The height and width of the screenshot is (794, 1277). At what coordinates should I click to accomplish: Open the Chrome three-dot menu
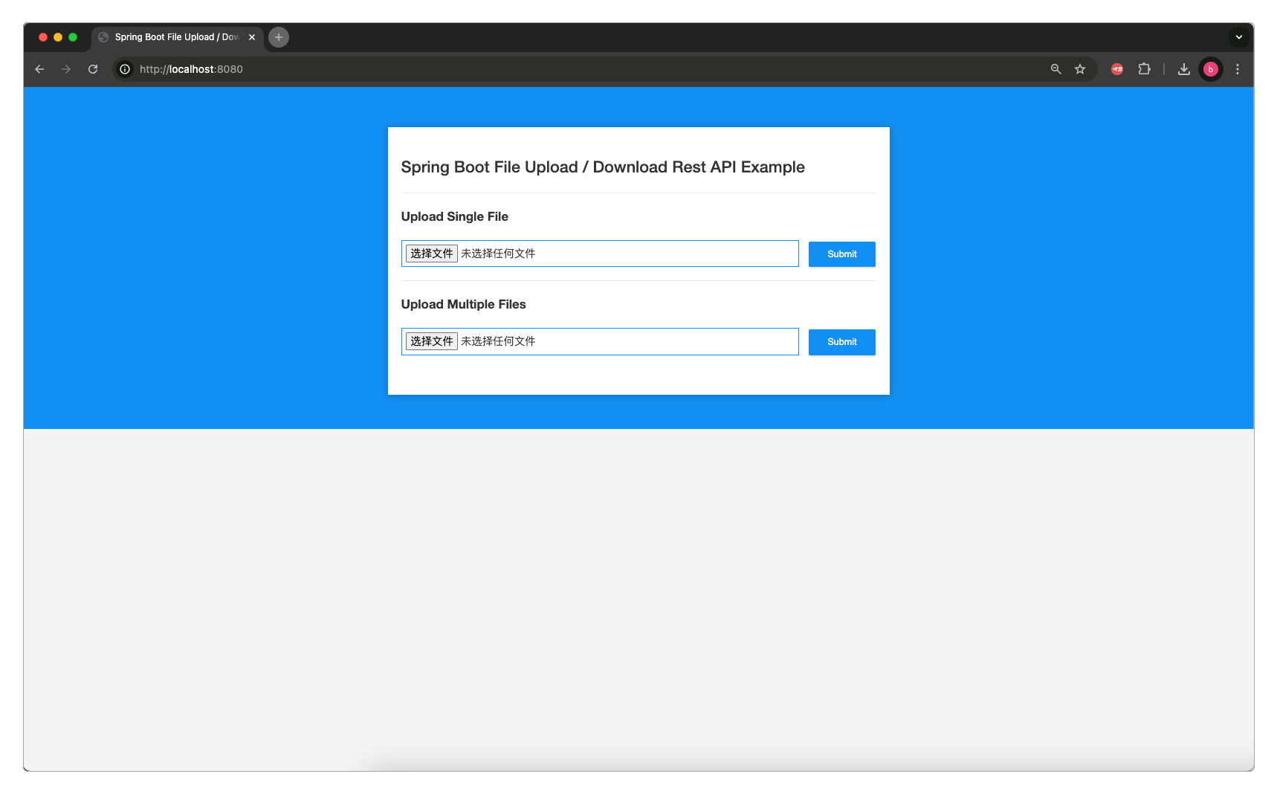pos(1238,69)
